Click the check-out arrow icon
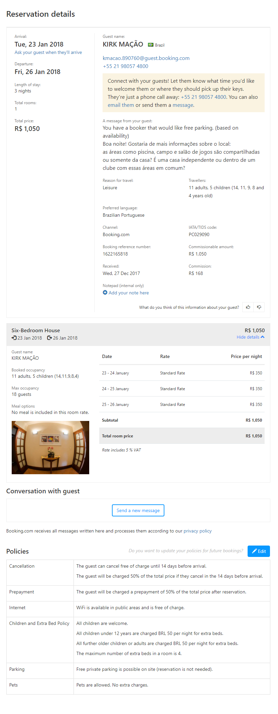Image resolution: width=278 pixels, height=714 pixels. (49, 338)
